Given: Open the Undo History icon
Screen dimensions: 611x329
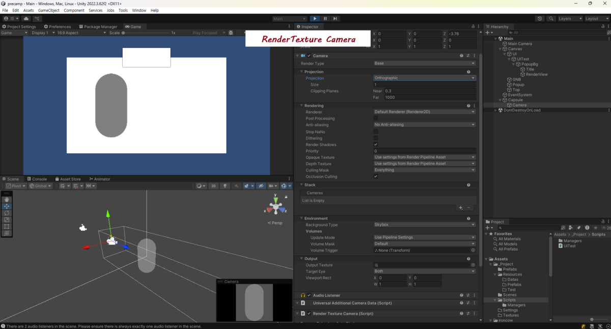Looking at the screenshot, I should tap(540, 19).
